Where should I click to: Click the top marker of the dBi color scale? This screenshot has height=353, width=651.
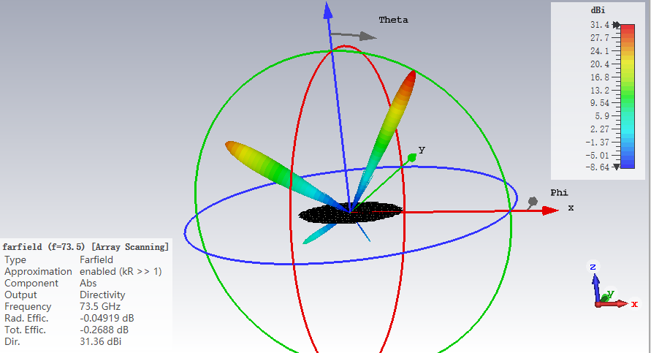coord(617,25)
